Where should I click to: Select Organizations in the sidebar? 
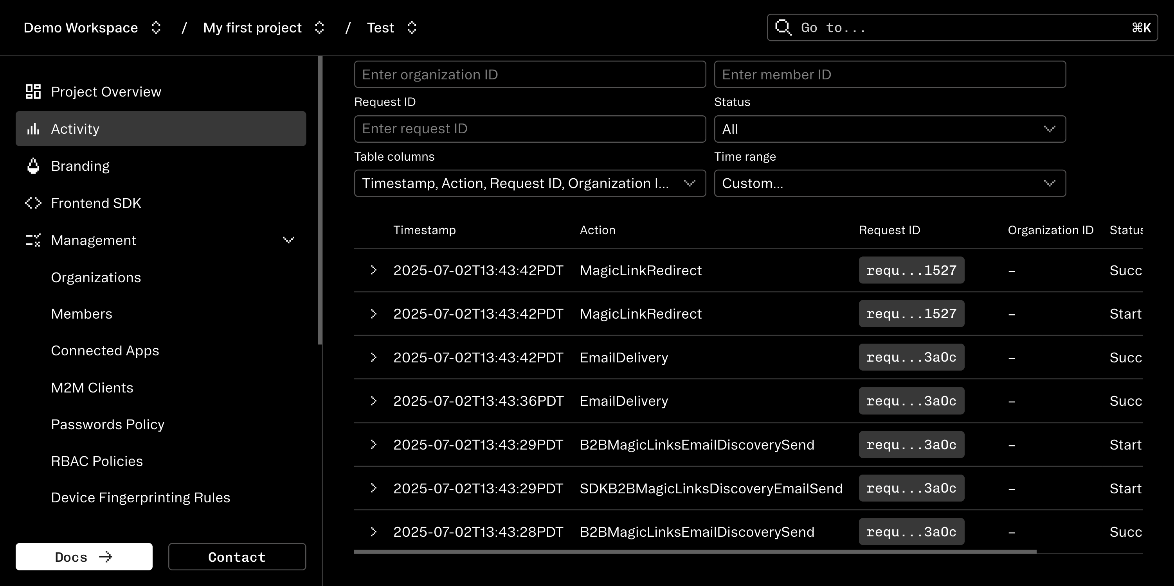pyautogui.click(x=96, y=277)
